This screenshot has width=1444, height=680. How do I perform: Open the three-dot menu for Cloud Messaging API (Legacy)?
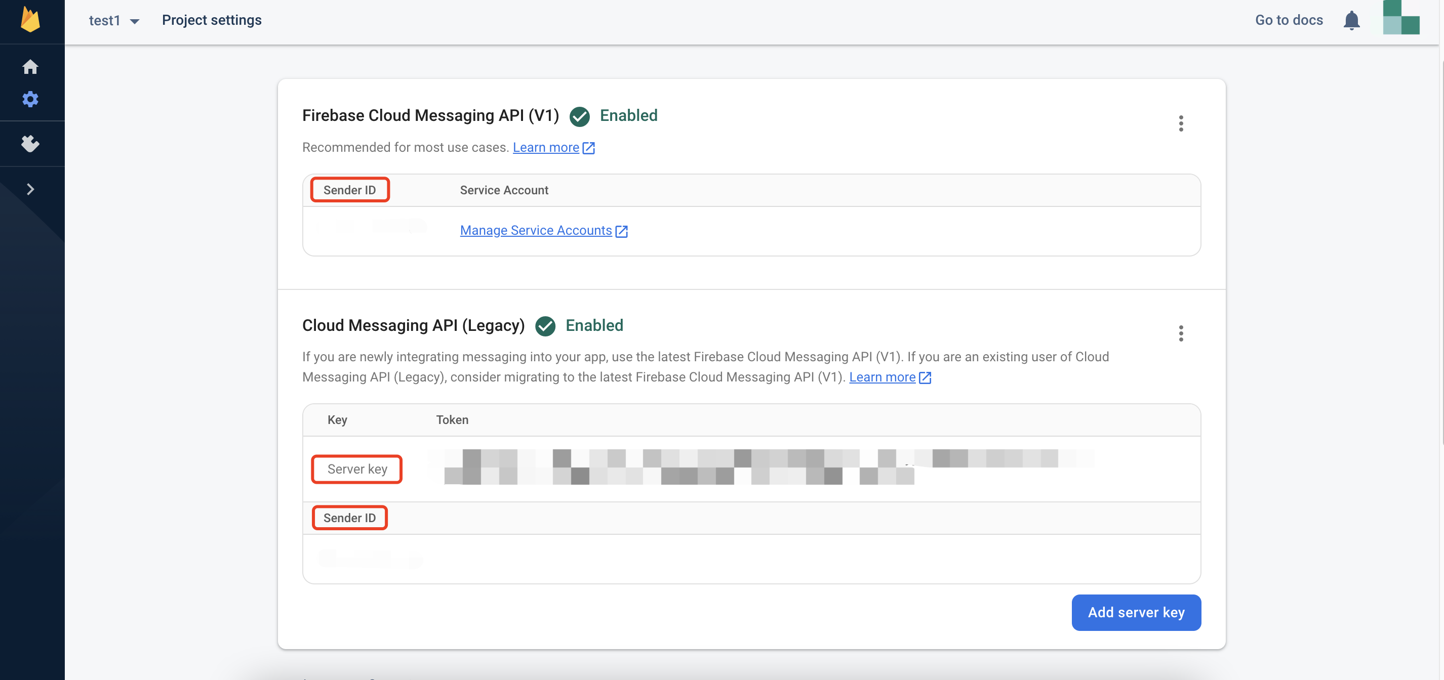(1181, 333)
